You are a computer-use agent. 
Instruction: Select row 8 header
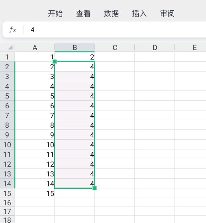7,125
